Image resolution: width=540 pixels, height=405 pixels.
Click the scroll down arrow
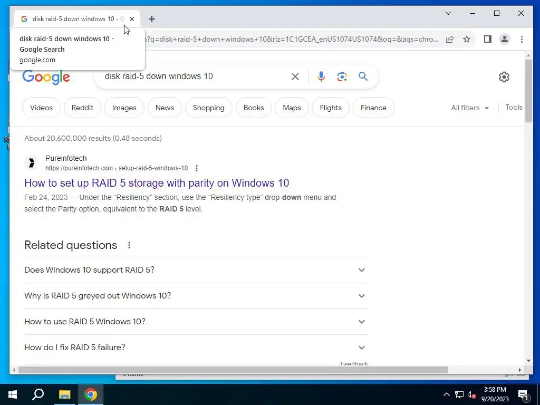[528, 361]
